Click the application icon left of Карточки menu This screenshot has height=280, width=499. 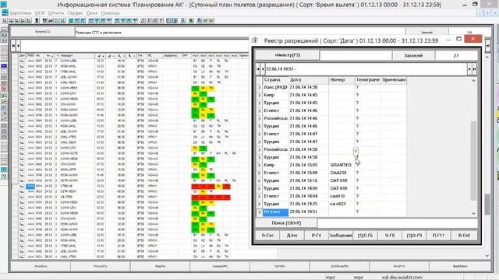(x=5, y=12)
